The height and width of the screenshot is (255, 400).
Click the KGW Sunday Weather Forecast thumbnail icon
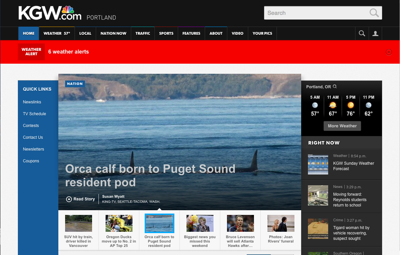[x=318, y=164]
